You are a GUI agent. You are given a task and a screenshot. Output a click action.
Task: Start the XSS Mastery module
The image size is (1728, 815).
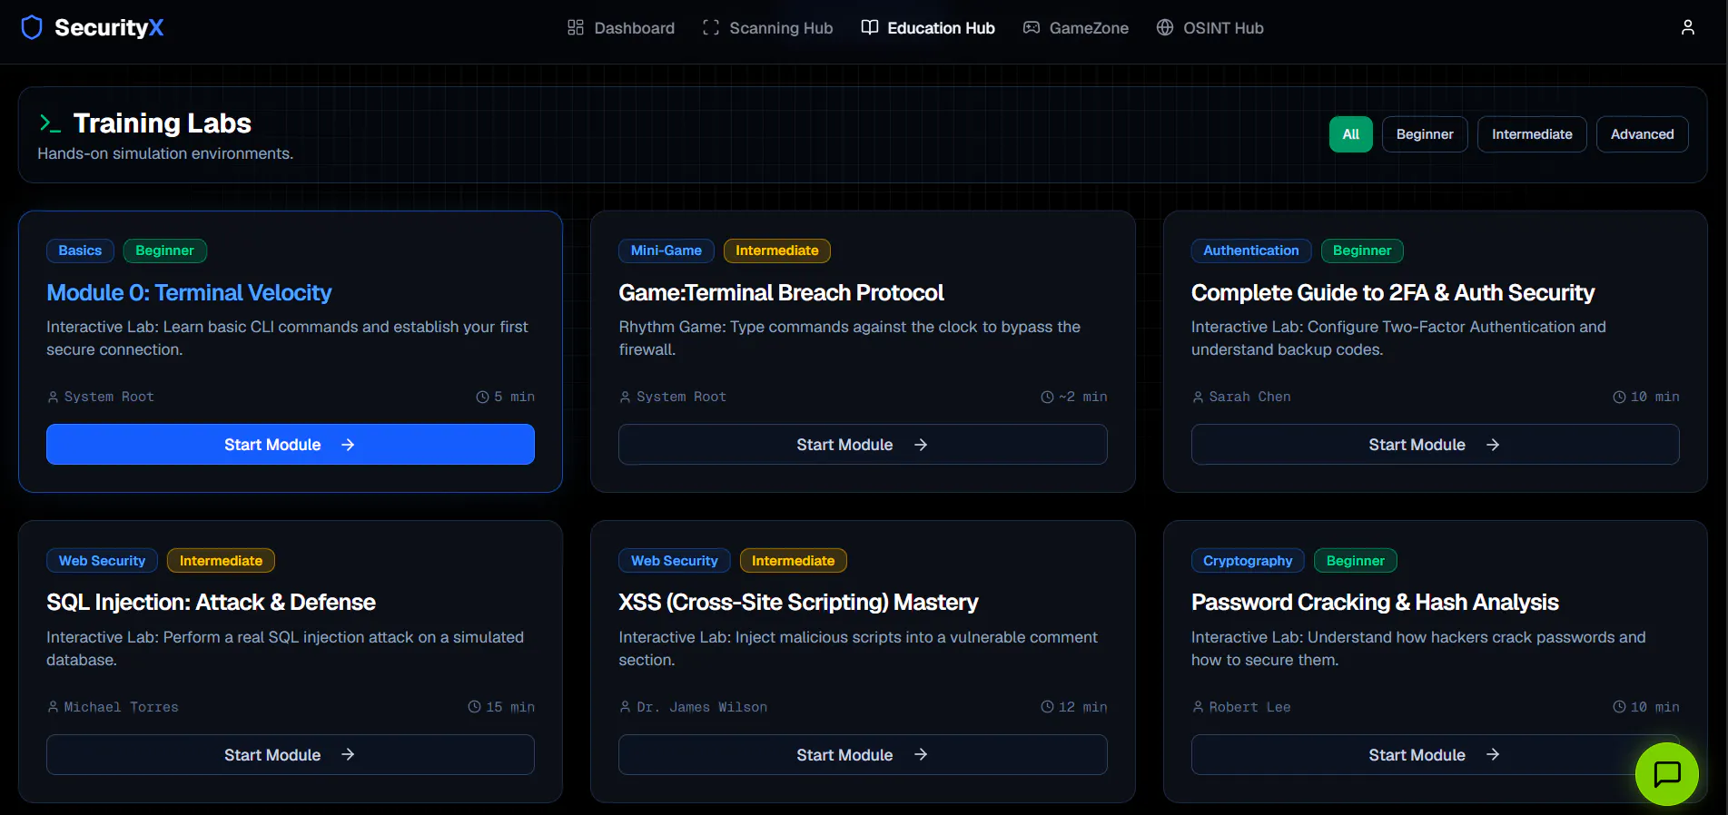tap(863, 754)
